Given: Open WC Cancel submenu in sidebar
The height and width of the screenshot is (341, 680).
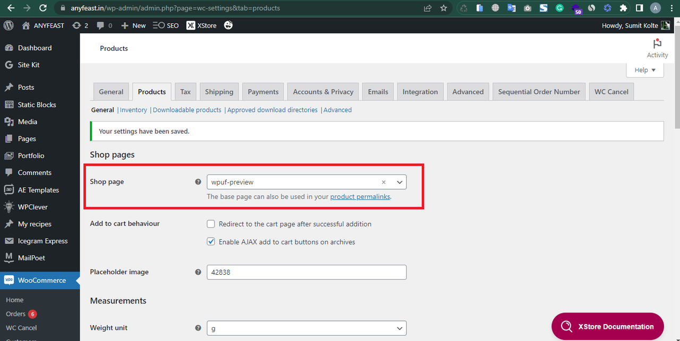Looking at the screenshot, I should tap(21, 328).
